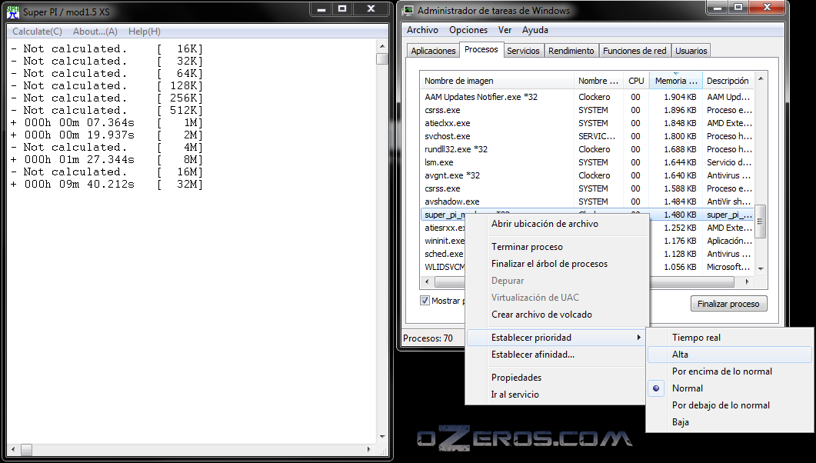This screenshot has height=463, width=816.
Task: Go to the Funciones de red tab
Action: 634,51
